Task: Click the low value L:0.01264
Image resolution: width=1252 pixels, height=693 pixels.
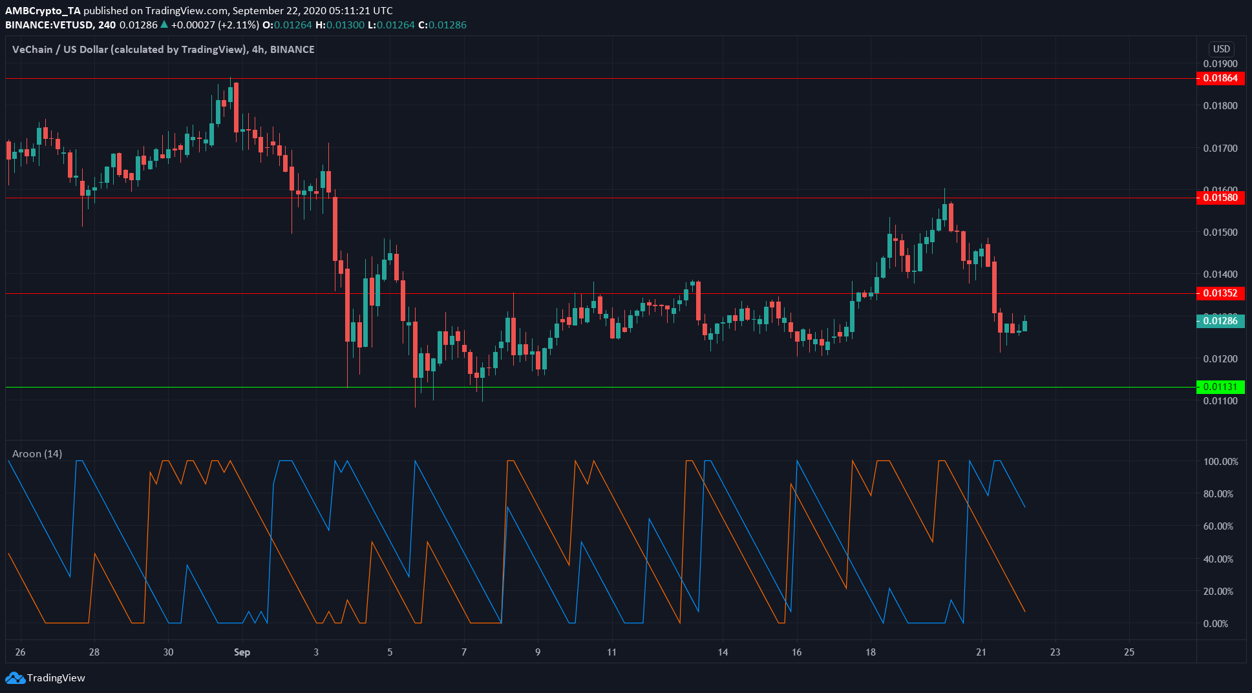Action: [391, 25]
